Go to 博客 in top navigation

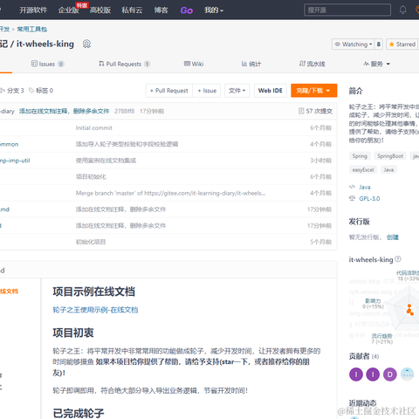tap(161, 10)
